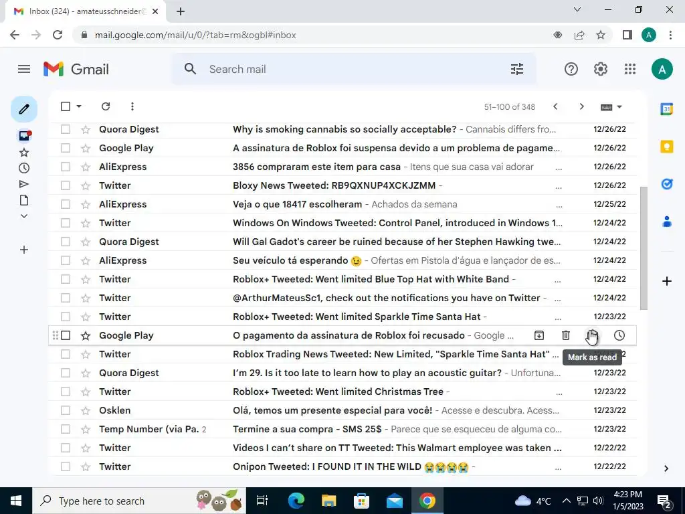Go to older emails page

[581, 106]
